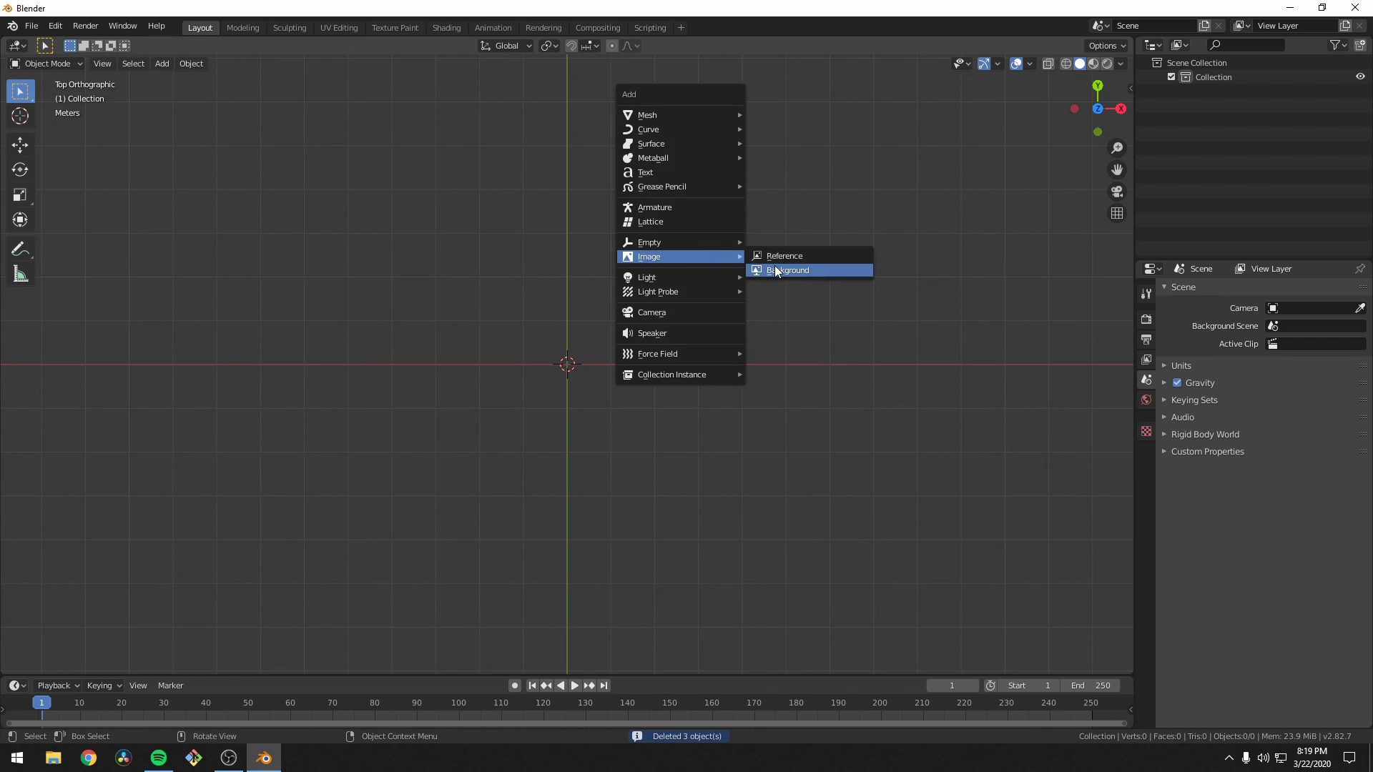Viewport: 1373px width, 772px height.
Task: Choose Background from the Image submenu
Action: [809, 270]
